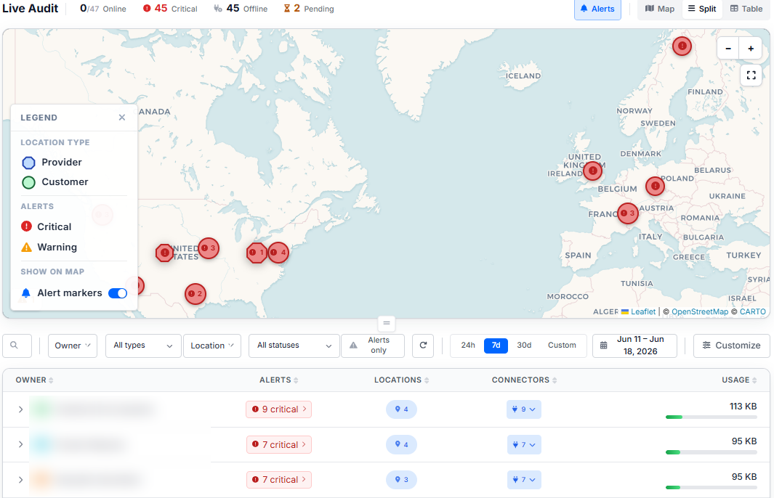Close the Legend panel
Viewport: 774px width, 498px height.
[x=122, y=118]
